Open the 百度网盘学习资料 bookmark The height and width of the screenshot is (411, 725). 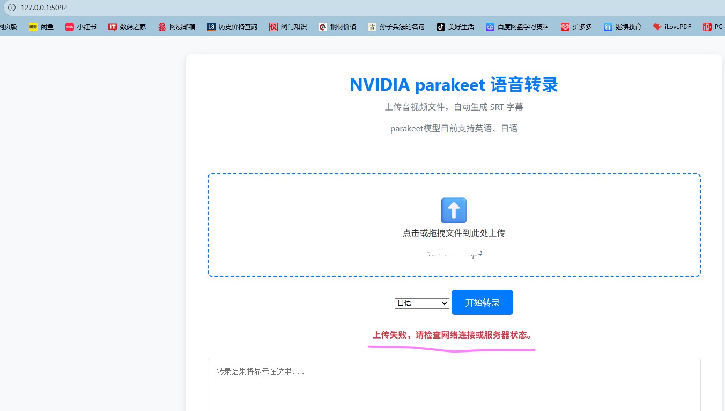(x=517, y=26)
